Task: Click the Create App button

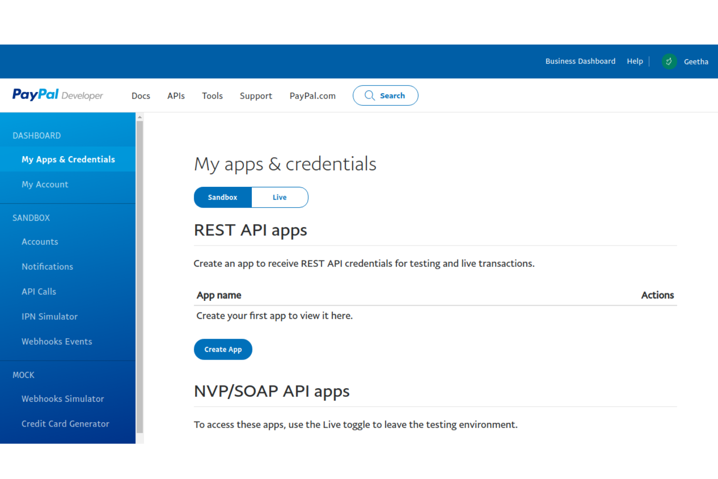Action: pos(223,349)
